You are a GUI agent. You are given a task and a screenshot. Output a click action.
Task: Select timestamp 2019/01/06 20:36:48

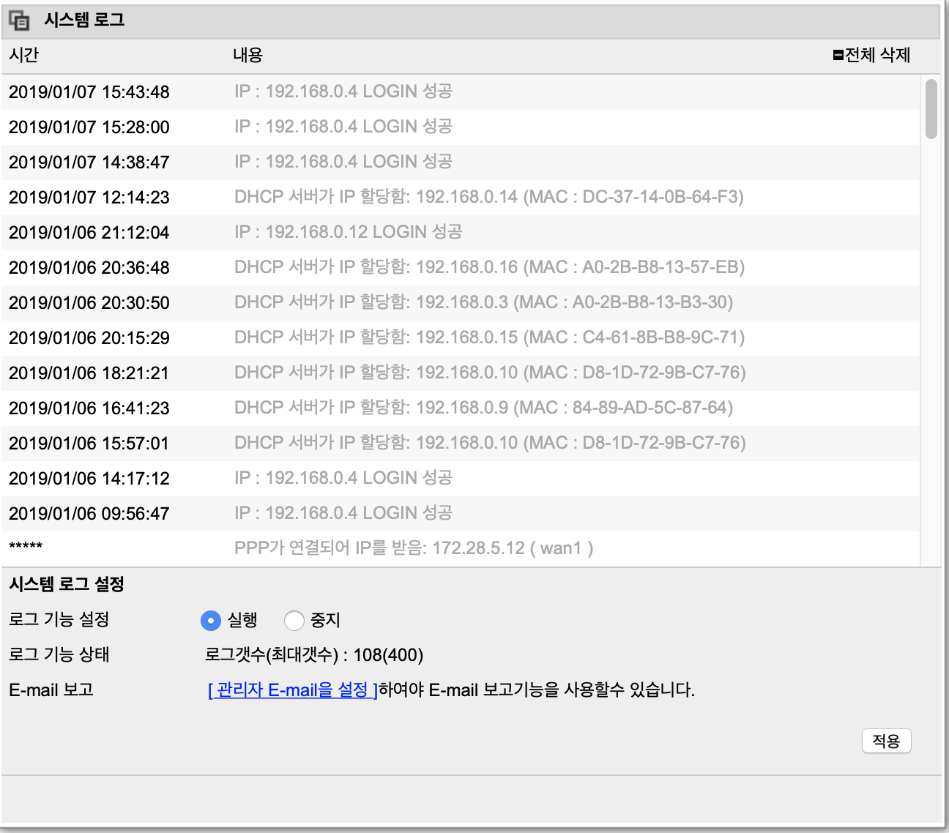[89, 268]
